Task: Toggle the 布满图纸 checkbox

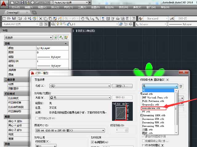Action: click(92, 142)
